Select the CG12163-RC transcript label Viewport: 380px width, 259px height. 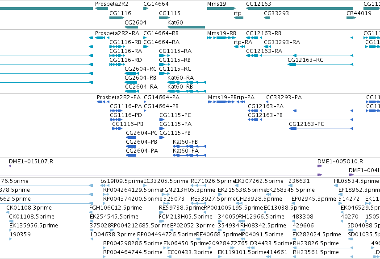[x=305, y=60]
